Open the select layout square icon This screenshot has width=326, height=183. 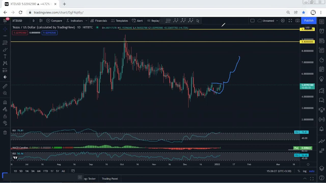252,21
